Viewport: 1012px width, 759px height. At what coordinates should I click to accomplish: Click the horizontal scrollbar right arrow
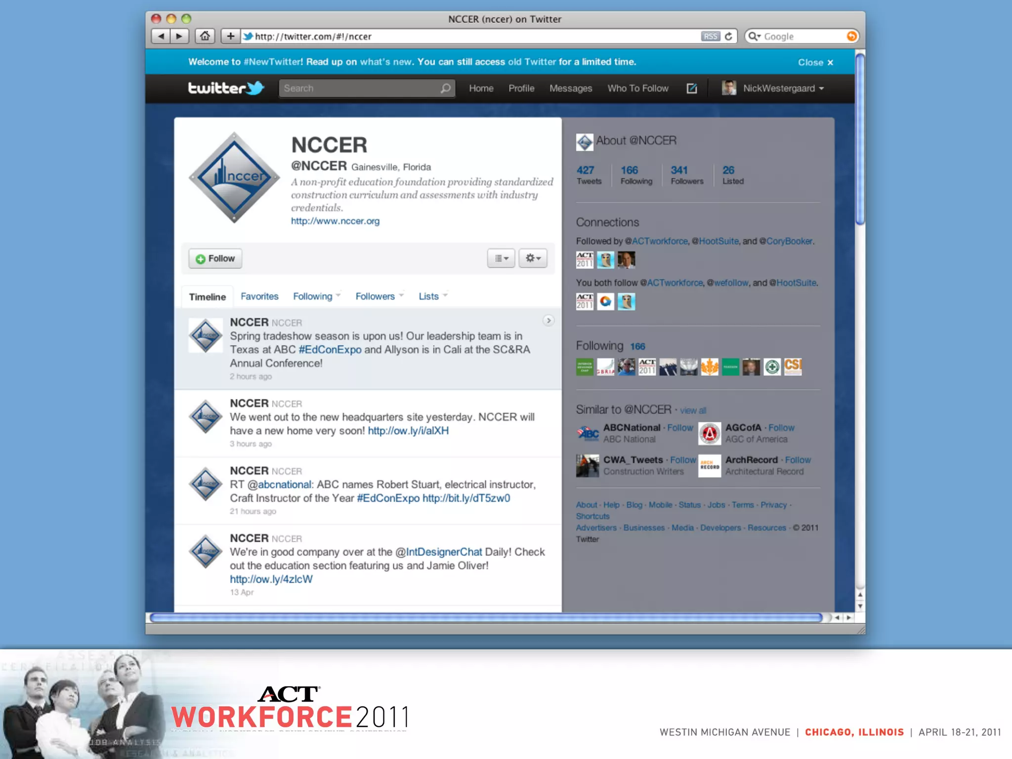coord(849,618)
